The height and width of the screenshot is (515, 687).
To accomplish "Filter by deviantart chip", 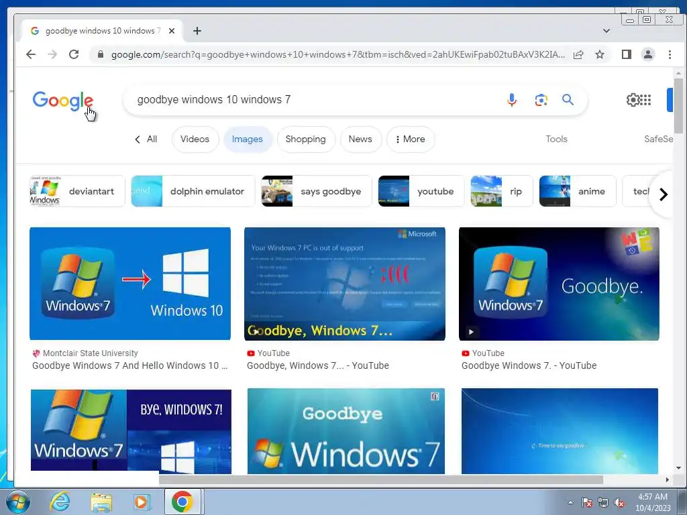I will click(x=77, y=191).
